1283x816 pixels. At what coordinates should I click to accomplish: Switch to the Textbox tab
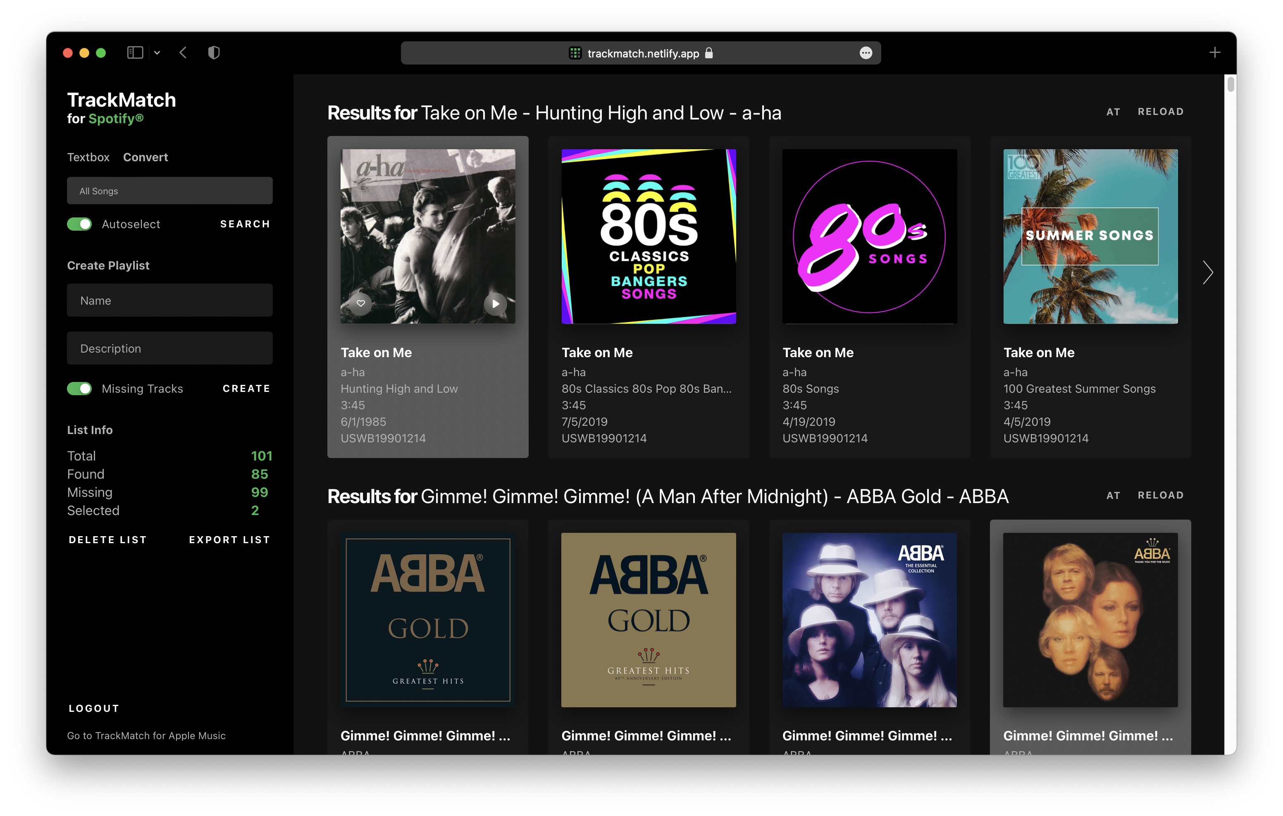(x=88, y=157)
